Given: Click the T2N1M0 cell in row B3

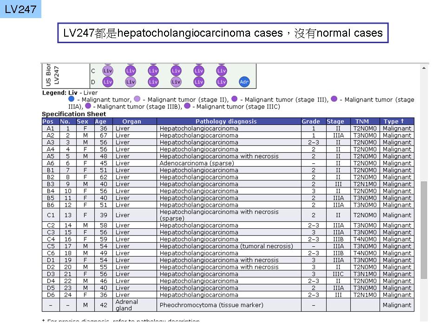Looking at the screenshot, I should (x=365, y=184).
